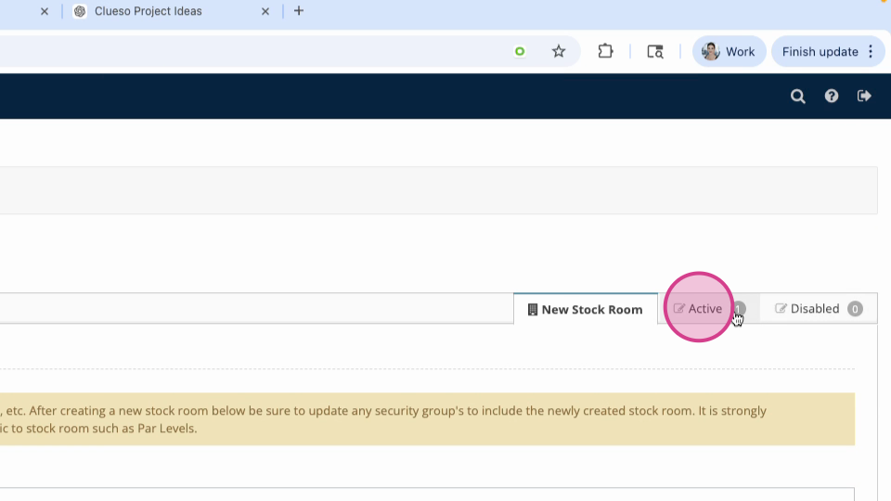Click the search magnifier in the header

[798, 96]
